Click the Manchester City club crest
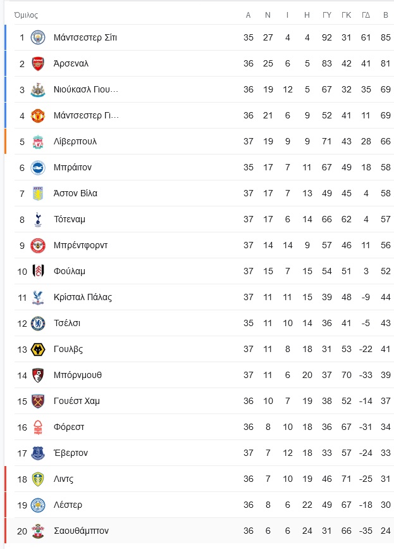 click(x=38, y=37)
